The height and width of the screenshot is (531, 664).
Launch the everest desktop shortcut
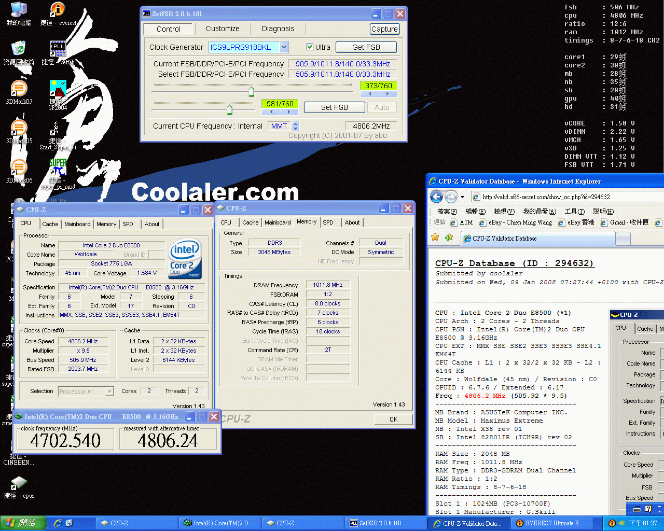tap(58, 10)
